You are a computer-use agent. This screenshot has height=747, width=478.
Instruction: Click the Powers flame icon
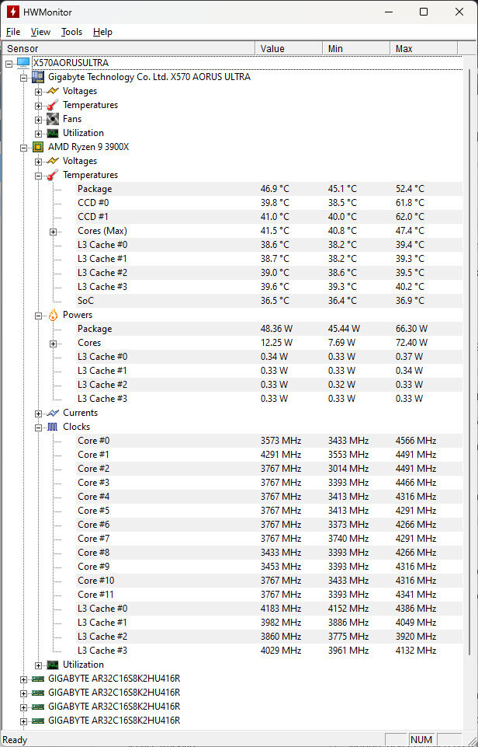(53, 315)
